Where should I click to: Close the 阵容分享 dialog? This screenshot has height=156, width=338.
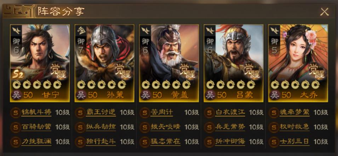324,12
